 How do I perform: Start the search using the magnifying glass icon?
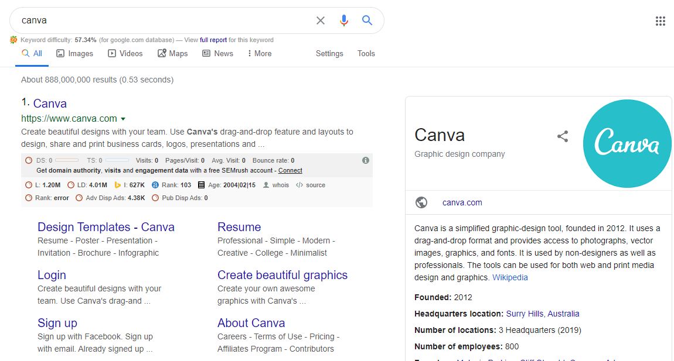(x=367, y=20)
